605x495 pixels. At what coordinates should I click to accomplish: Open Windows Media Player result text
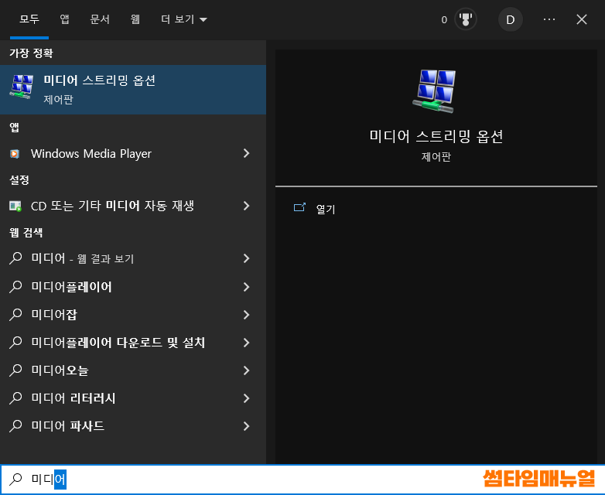[x=91, y=154]
